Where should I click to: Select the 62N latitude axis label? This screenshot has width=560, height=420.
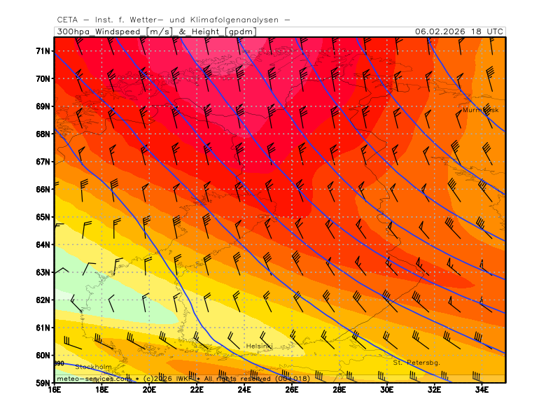(43, 300)
